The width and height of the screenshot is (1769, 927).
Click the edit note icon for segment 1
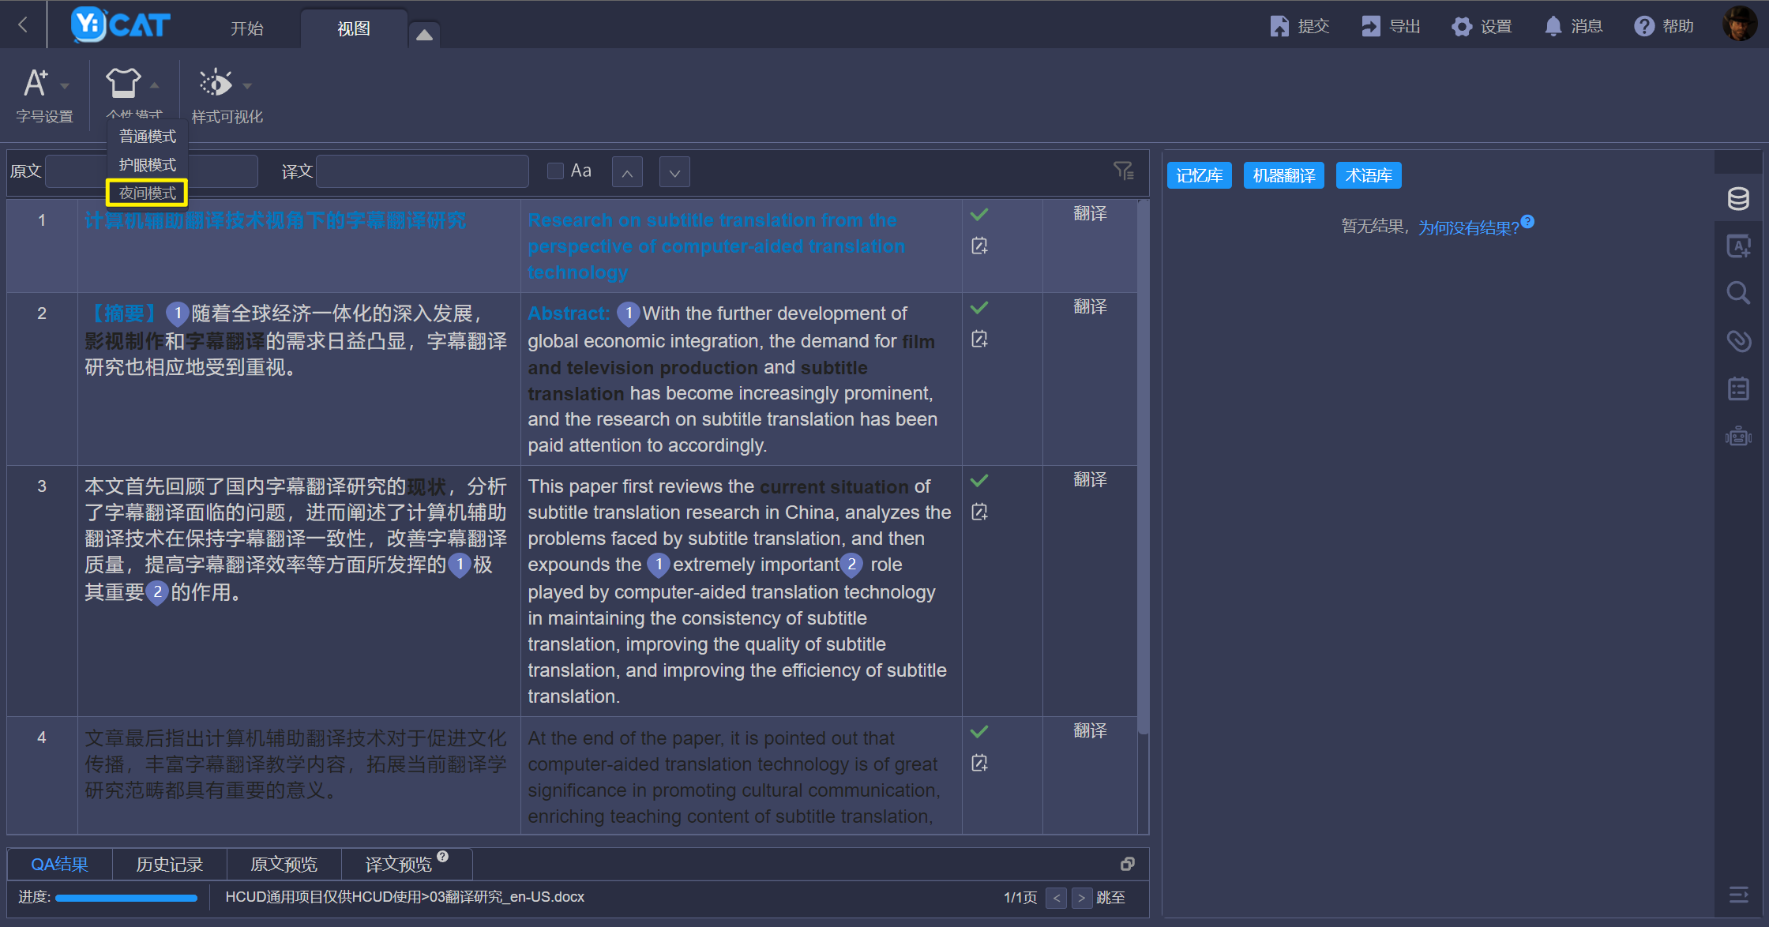pyautogui.click(x=979, y=246)
